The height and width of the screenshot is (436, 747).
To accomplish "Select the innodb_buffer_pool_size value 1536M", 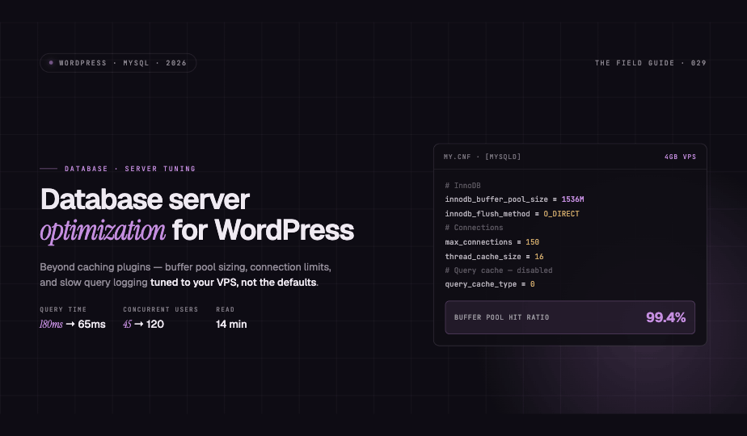I will pyautogui.click(x=572, y=199).
